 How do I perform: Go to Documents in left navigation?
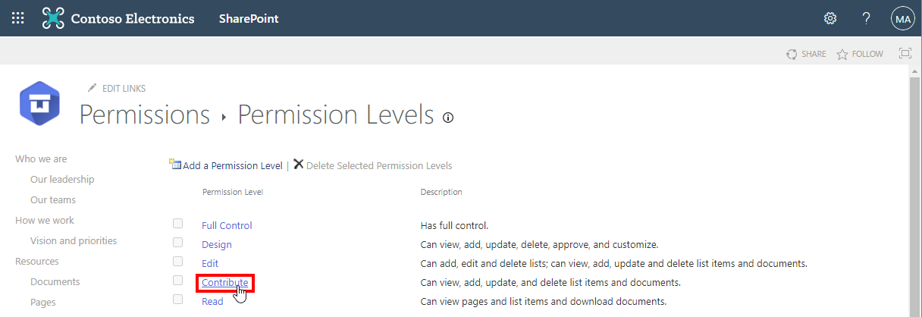[55, 282]
